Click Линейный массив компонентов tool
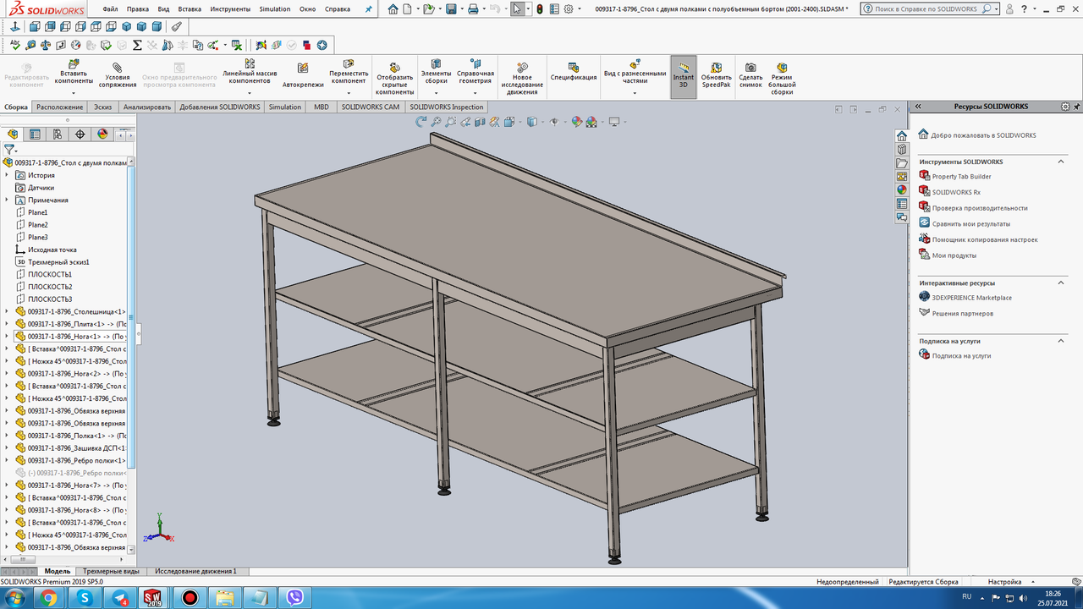The width and height of the screenshot is (1083, 609). 250,73
